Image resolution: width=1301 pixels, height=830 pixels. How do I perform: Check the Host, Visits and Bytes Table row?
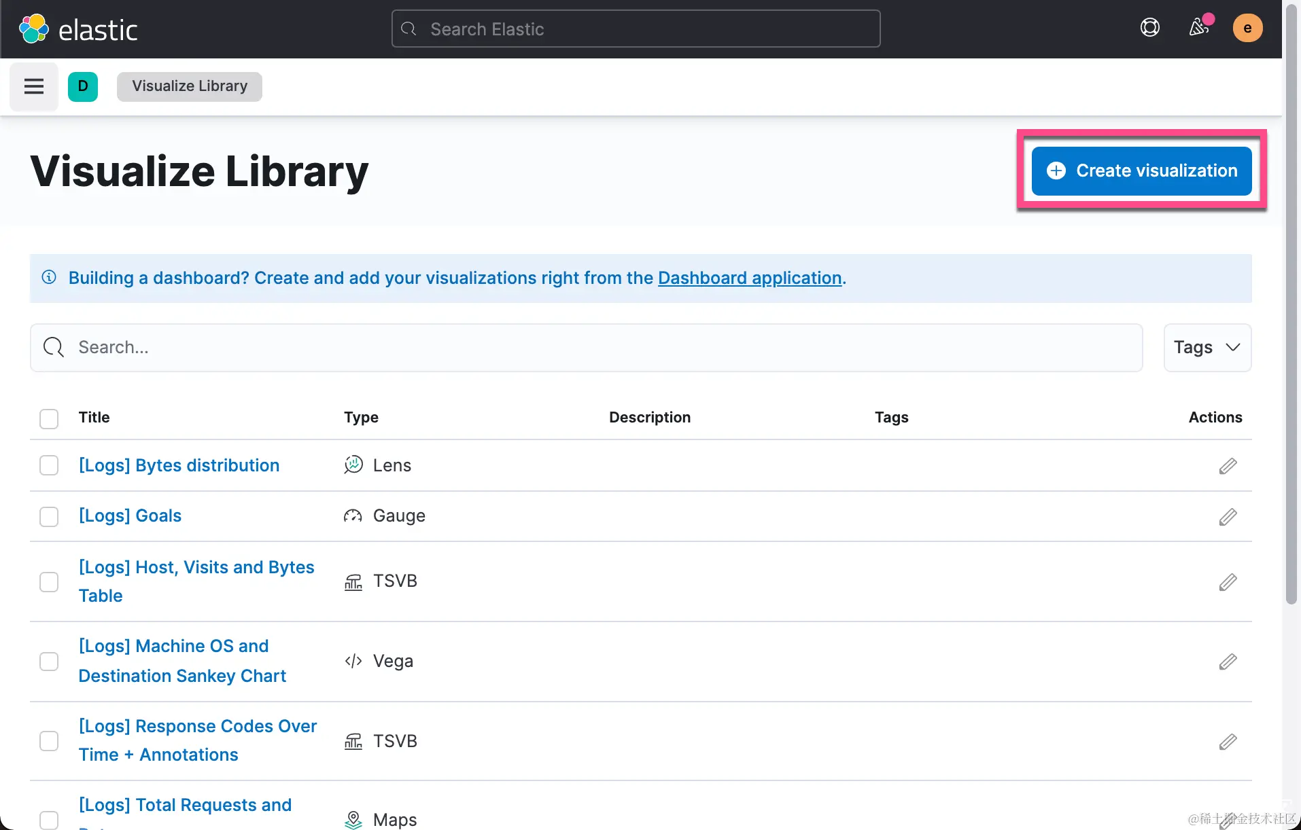(x=49, y=582)
